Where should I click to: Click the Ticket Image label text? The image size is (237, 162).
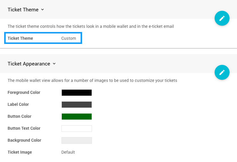coord(20,152)
